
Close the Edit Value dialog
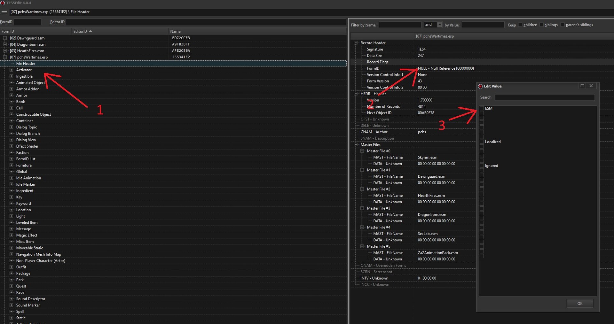(x=591, y=86)
